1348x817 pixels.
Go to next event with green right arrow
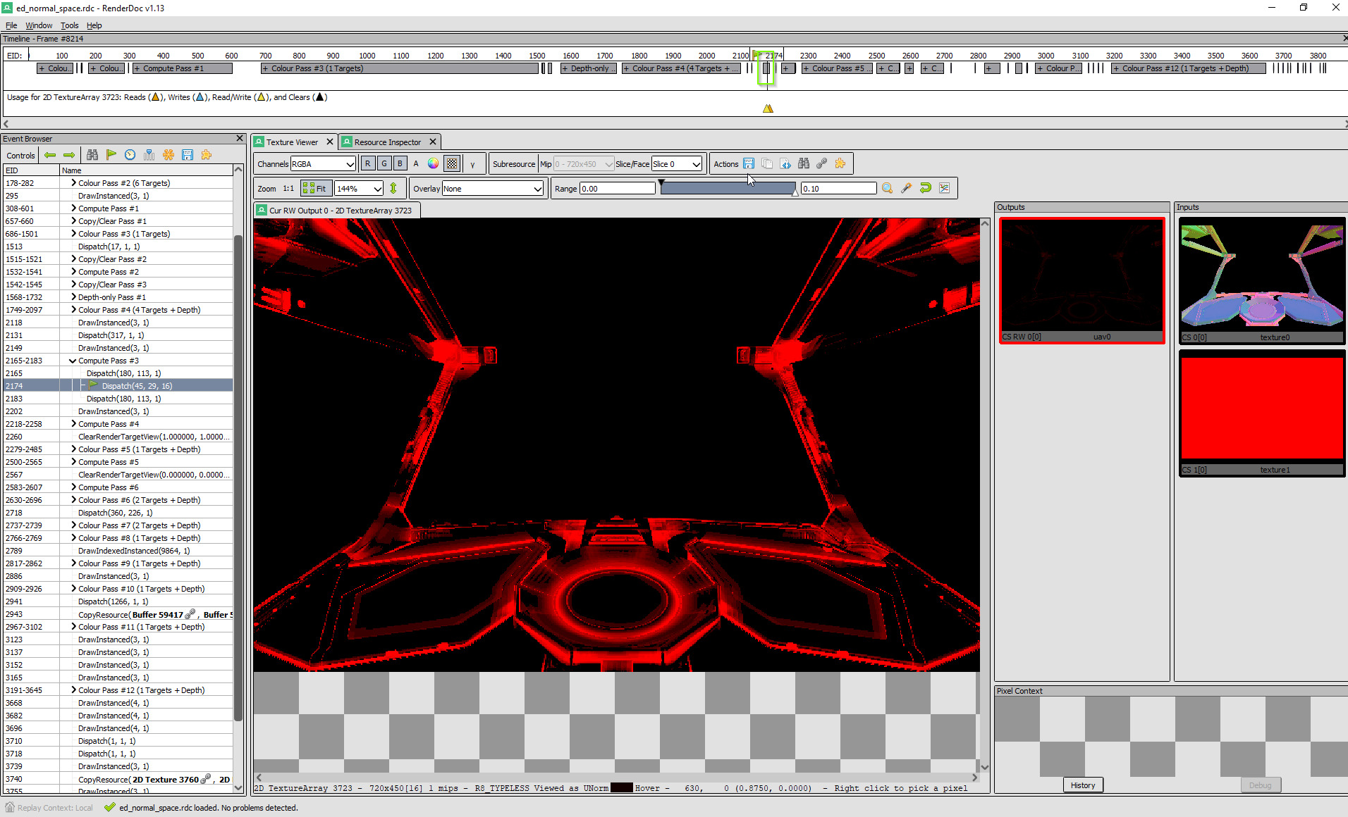pos(69,155)
